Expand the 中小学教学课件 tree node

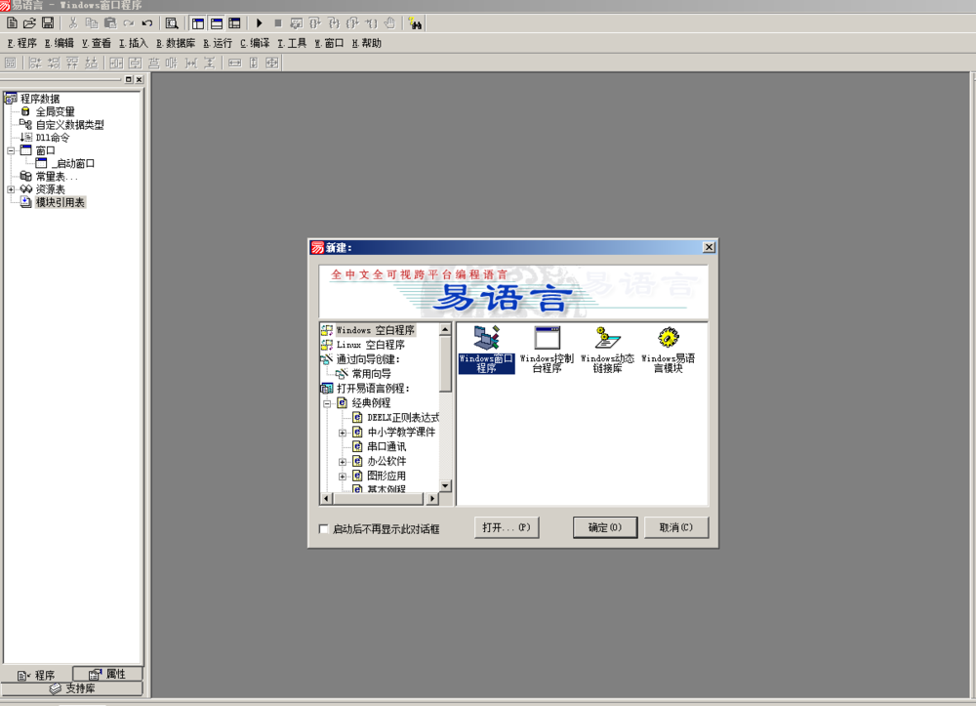pyautogui.click(x=343, y=432)
